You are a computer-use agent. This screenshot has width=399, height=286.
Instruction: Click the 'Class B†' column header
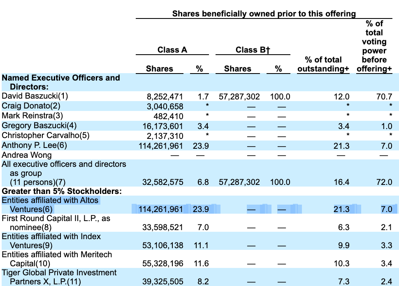[x=253, y=50]
